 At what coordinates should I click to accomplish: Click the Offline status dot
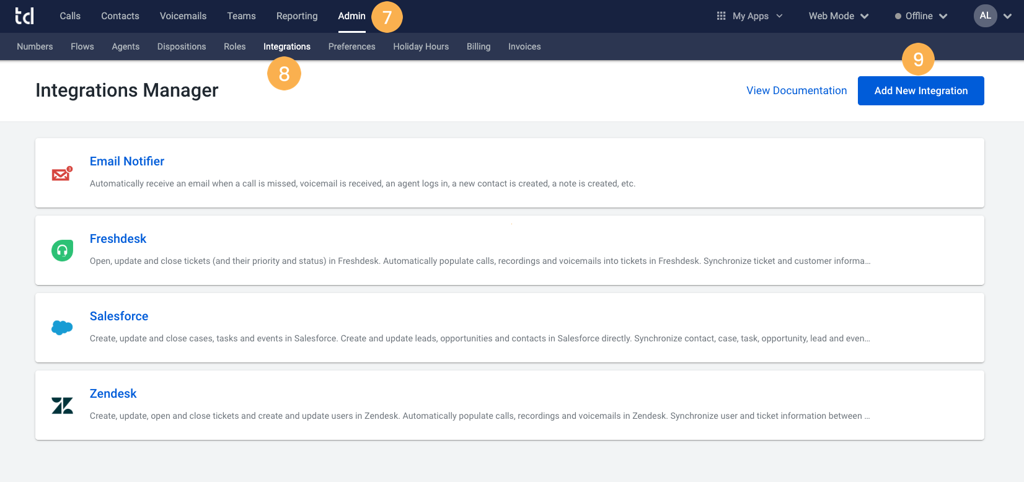tap(898, 17)
